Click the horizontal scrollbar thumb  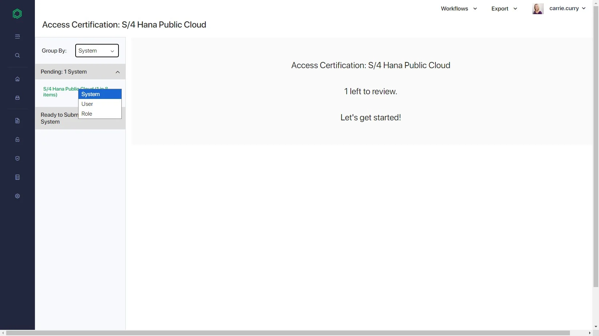pos(288,333)
